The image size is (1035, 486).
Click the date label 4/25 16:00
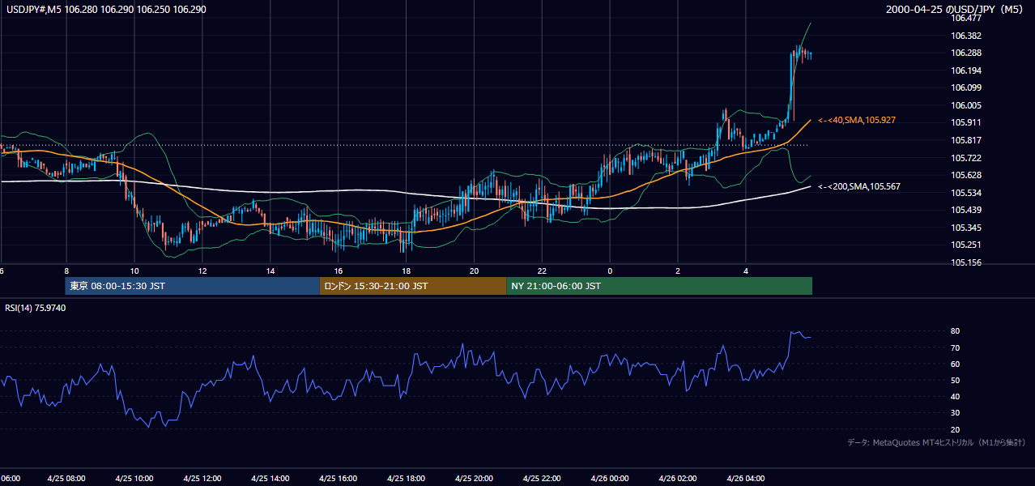coord(339,478)
